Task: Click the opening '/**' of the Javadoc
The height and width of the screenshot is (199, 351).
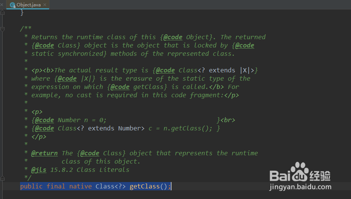Action: pos(26,29)
